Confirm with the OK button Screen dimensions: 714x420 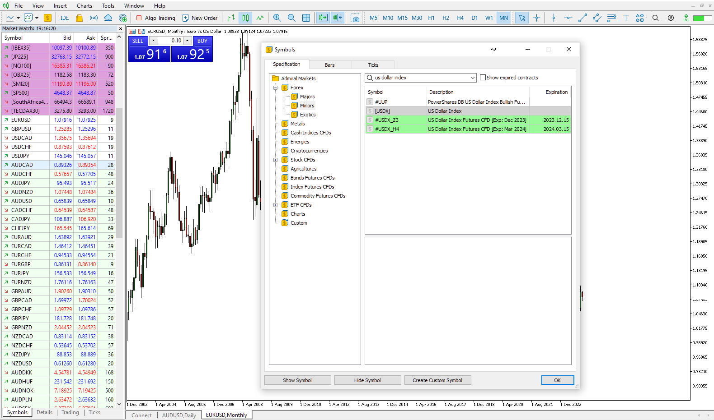[558, 380]
